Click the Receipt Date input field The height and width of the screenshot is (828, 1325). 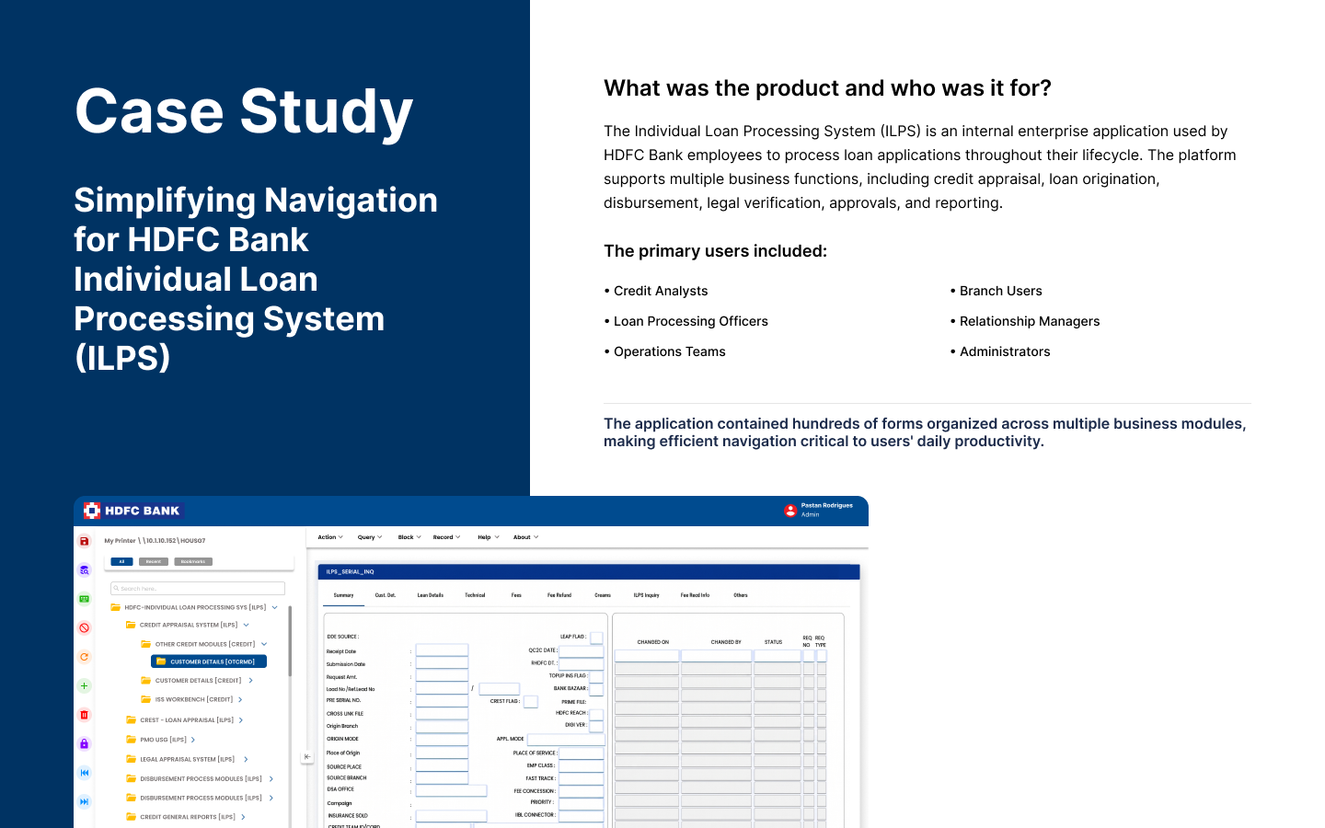tap(442, 650)
